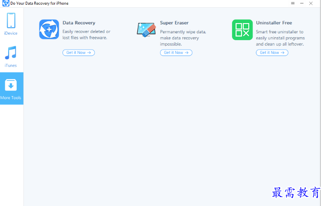324x206 pixels.
Task: Select the More Tools sidebar tab
Action: point(12,88)
